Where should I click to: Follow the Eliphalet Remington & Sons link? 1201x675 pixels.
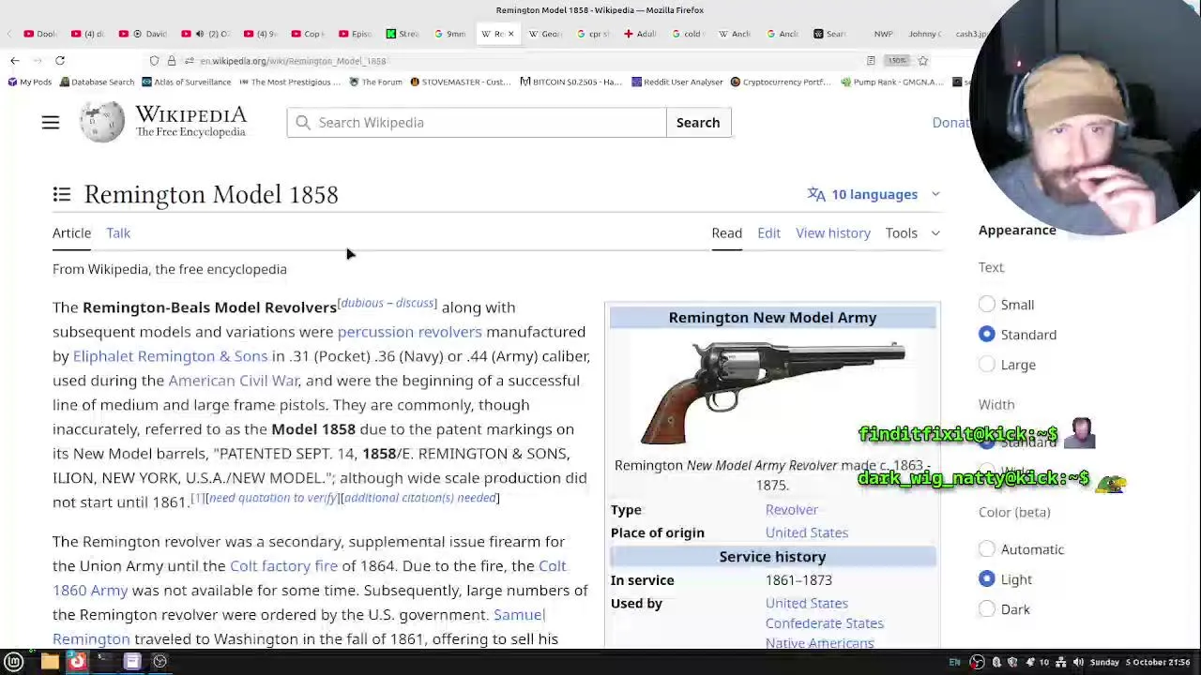[170, 356]
